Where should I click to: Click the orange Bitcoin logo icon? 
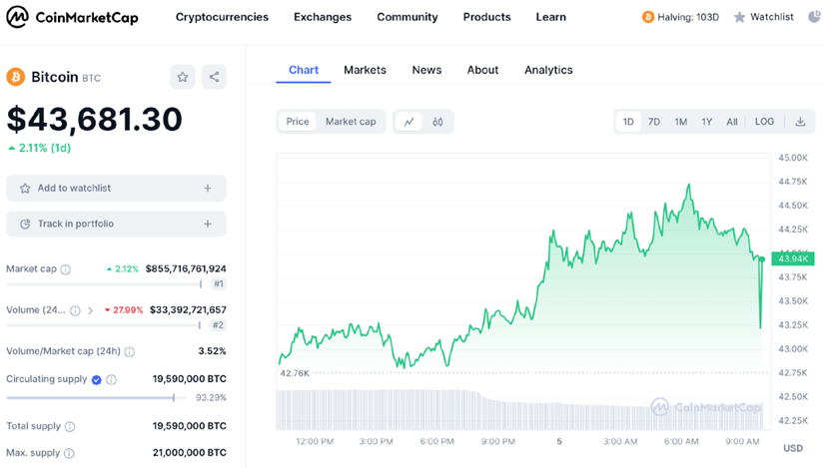tap(16, 77)
